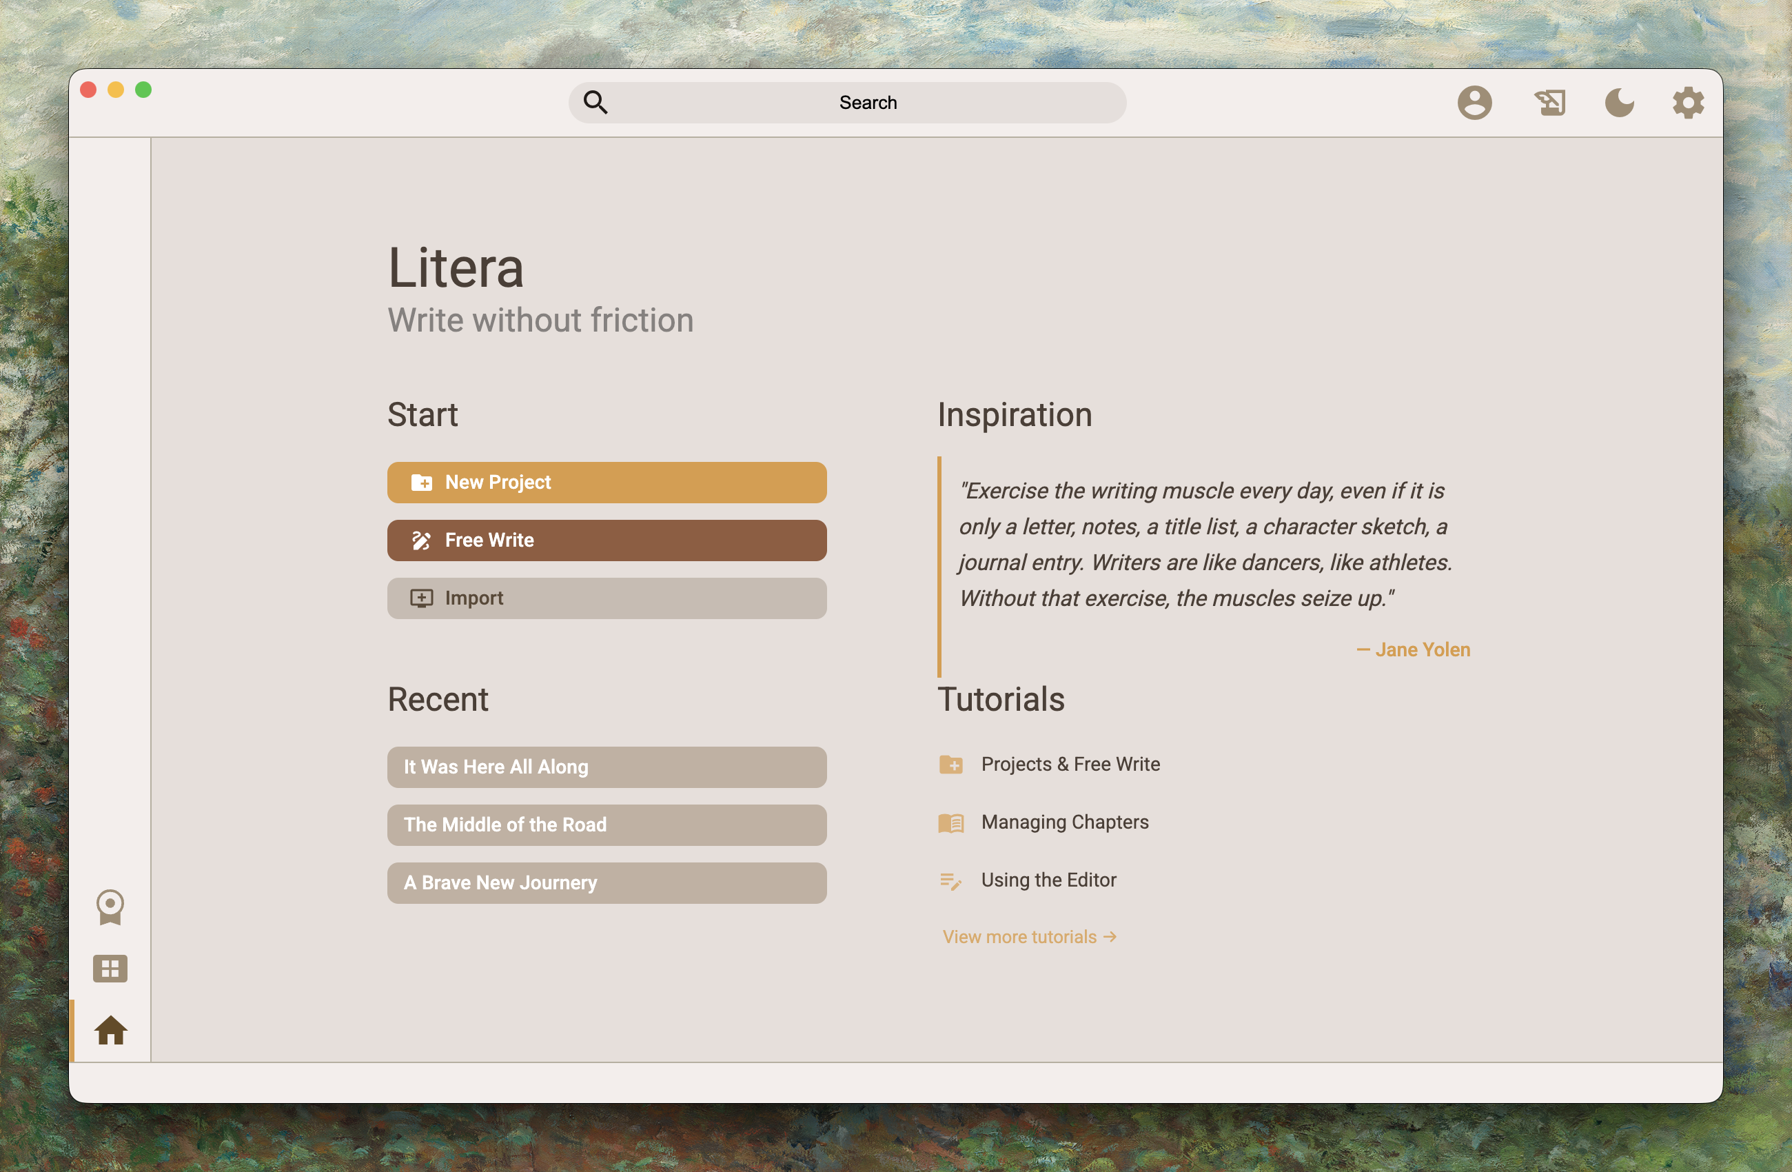Open A Brave New Journery
This screenshot has width=1792, height=1172.
(606, 882)
